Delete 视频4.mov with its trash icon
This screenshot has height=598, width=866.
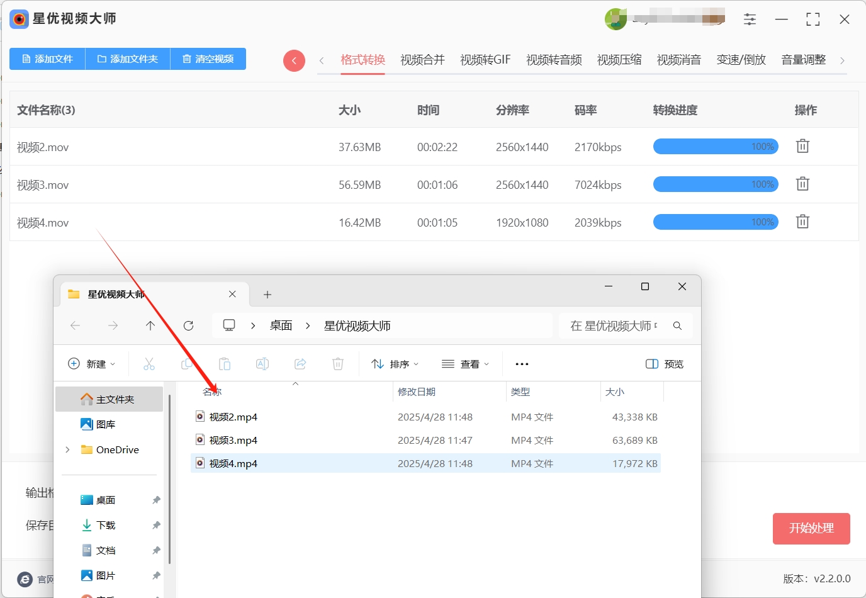(x=802, y=222)
